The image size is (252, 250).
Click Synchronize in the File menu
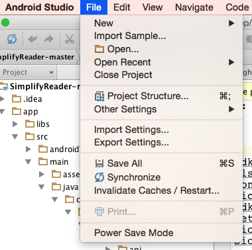162,177
